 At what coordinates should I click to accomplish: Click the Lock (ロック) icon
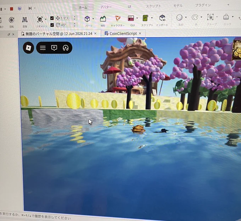pos(226,17)
